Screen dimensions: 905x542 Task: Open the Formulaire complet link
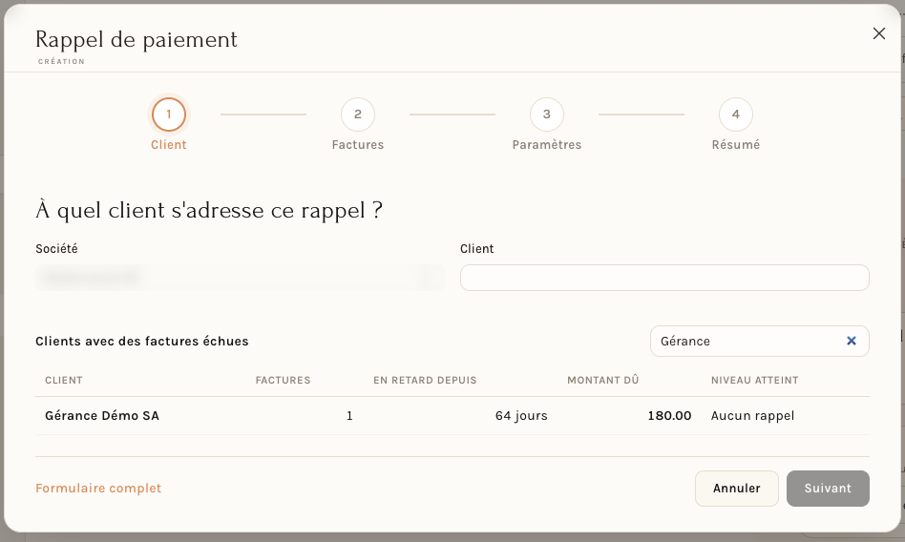click(98, 489)
